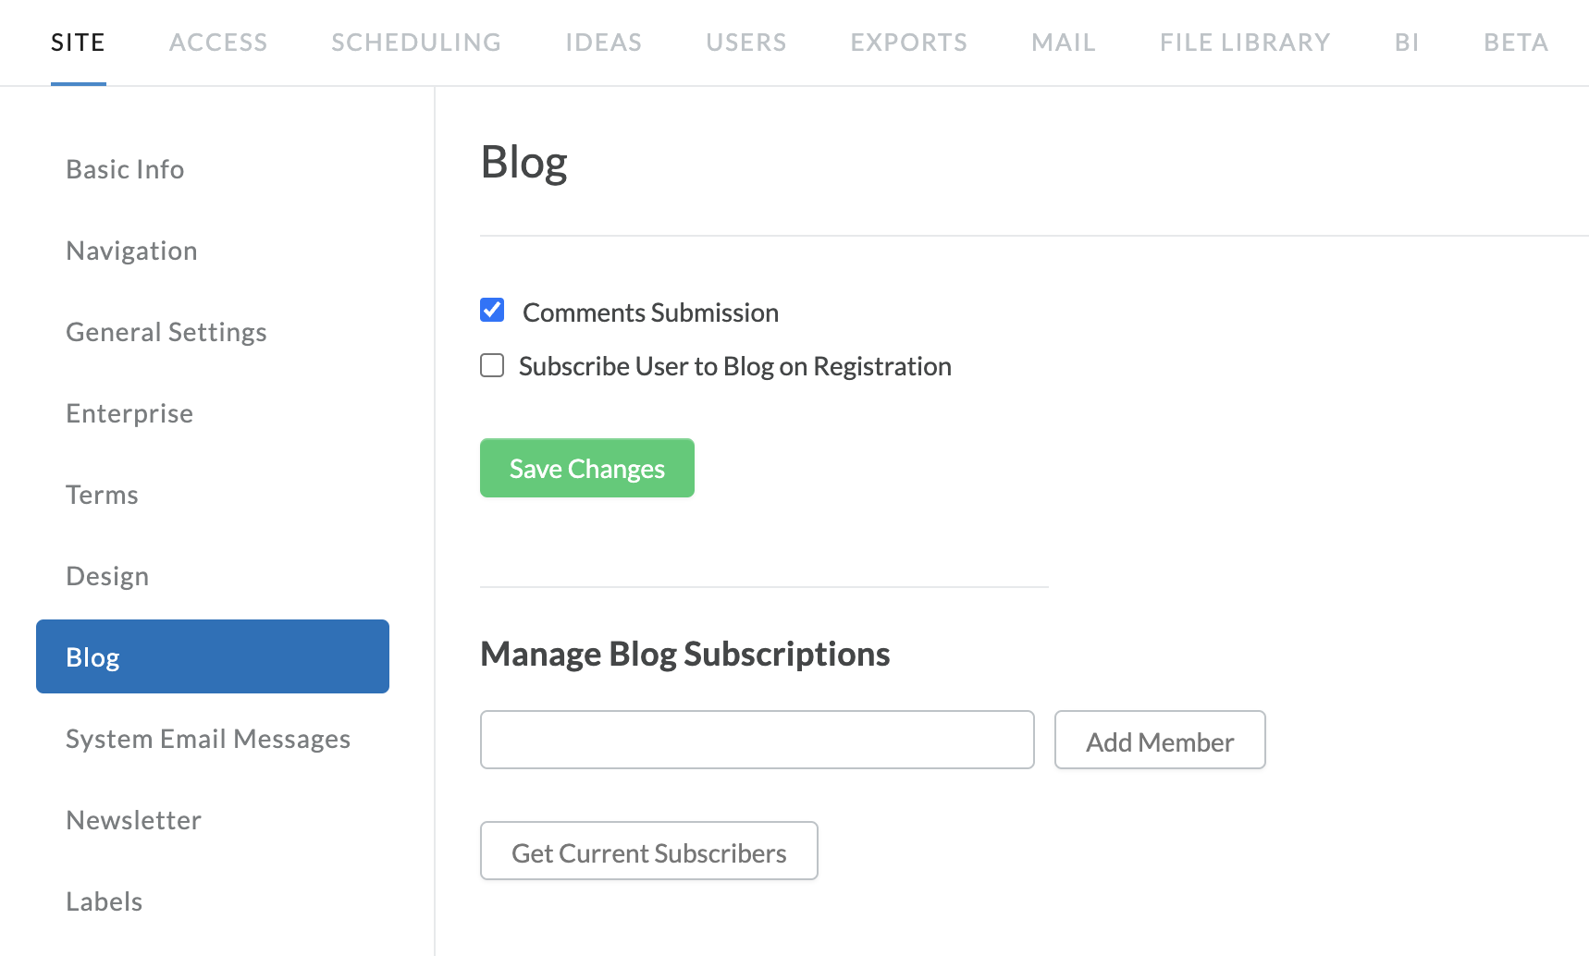
Task: Click the green Save Changes button
Action: [586, 468]
